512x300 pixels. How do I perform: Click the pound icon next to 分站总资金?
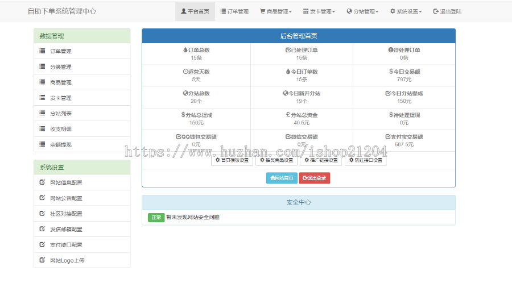coord(288,115)
